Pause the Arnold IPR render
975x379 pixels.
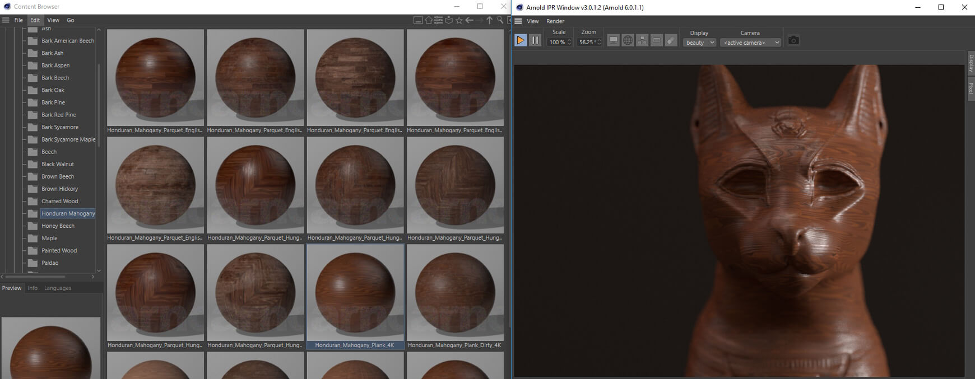click(535, 40)
